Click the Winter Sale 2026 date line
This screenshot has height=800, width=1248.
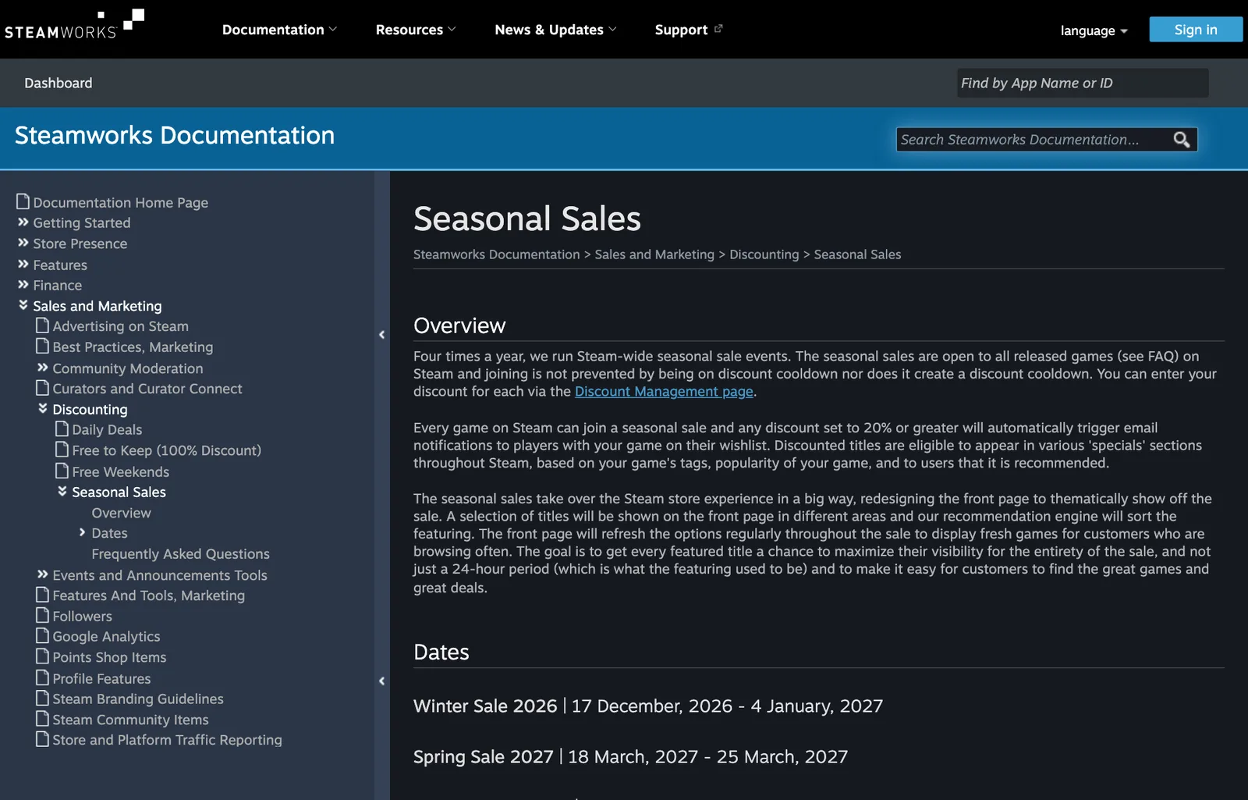coord(648,706)
